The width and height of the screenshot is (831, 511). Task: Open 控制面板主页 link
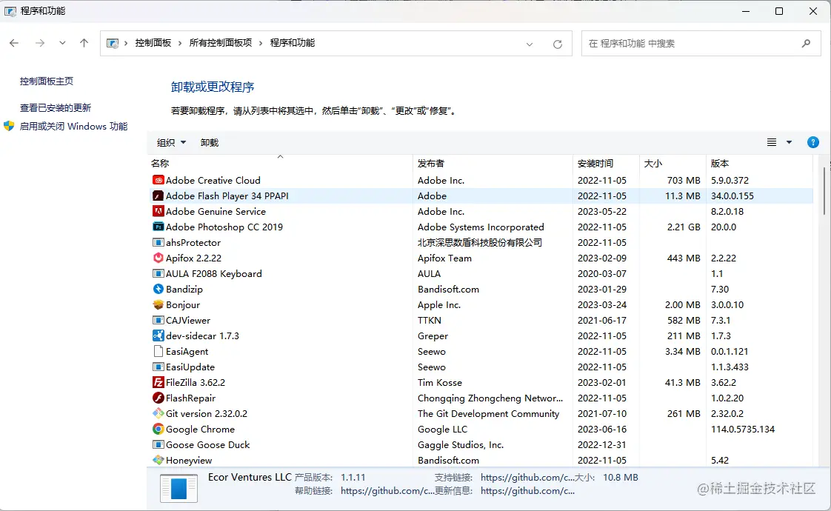point(47,81)
